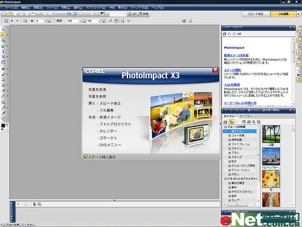Select the Crop tool in the toolbox

(3, 57)
